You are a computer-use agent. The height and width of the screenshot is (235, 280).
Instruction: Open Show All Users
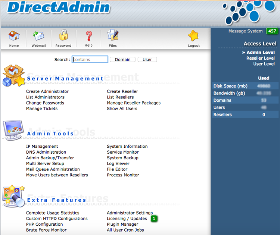[x=122, y=109]
